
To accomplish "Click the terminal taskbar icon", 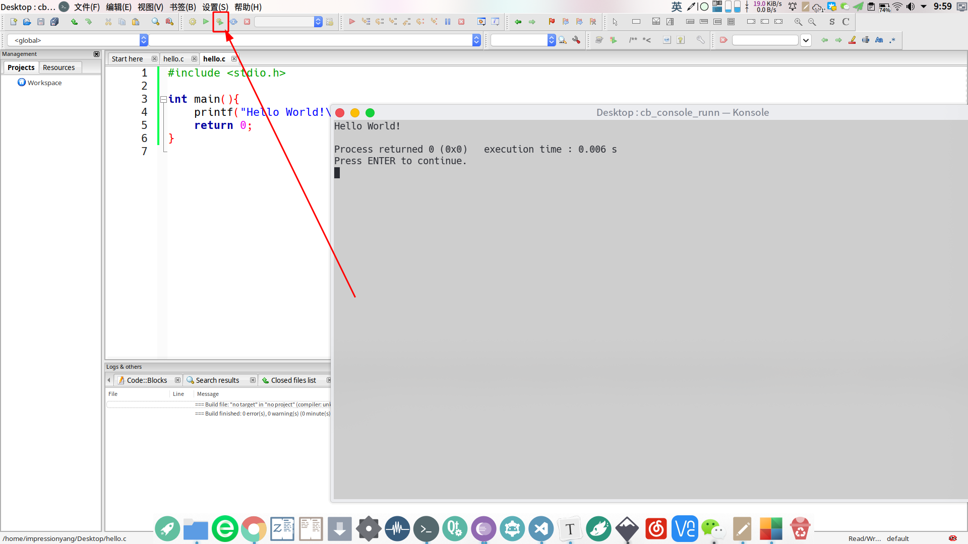I will 426,527.
